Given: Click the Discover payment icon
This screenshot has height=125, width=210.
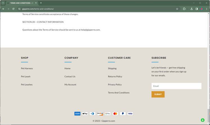Looking at the screenshot, I should (100, 114).
